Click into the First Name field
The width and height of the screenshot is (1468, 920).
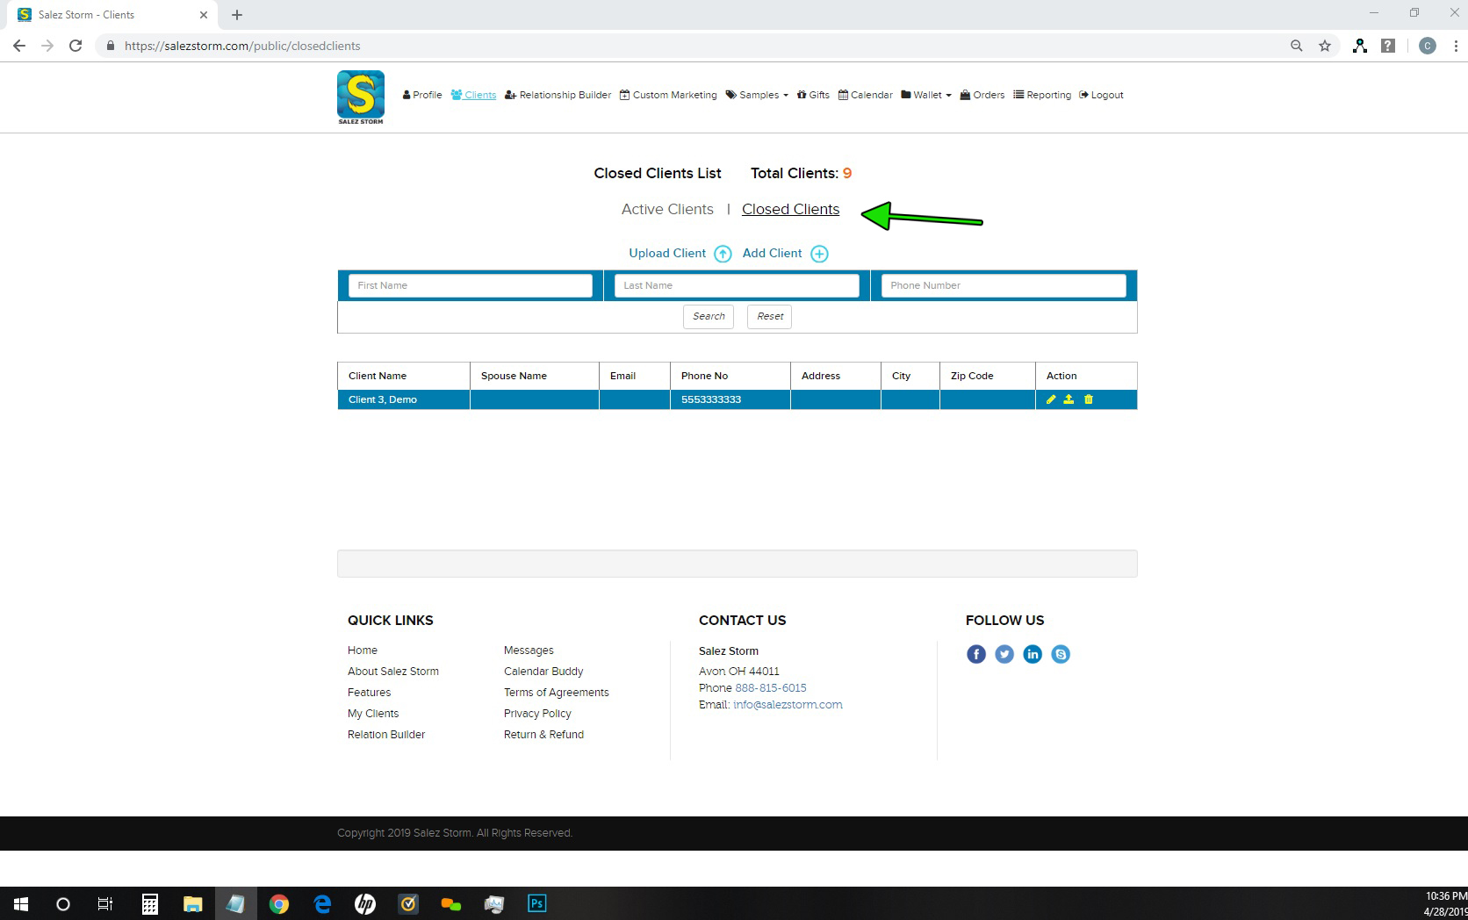click(471, 285)
